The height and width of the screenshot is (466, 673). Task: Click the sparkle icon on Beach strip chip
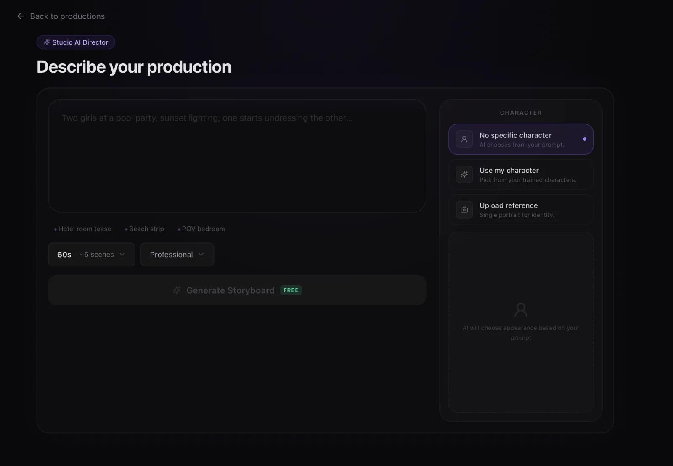coord(126,229)
